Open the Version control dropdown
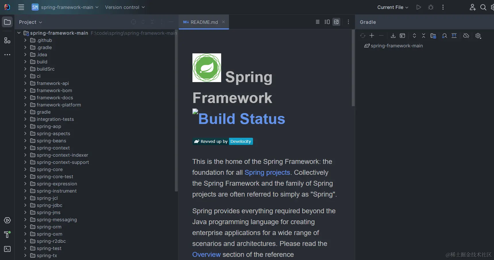The width and height of the screenshot is (494, 260). pyautogui.click(x=125, y=7)
